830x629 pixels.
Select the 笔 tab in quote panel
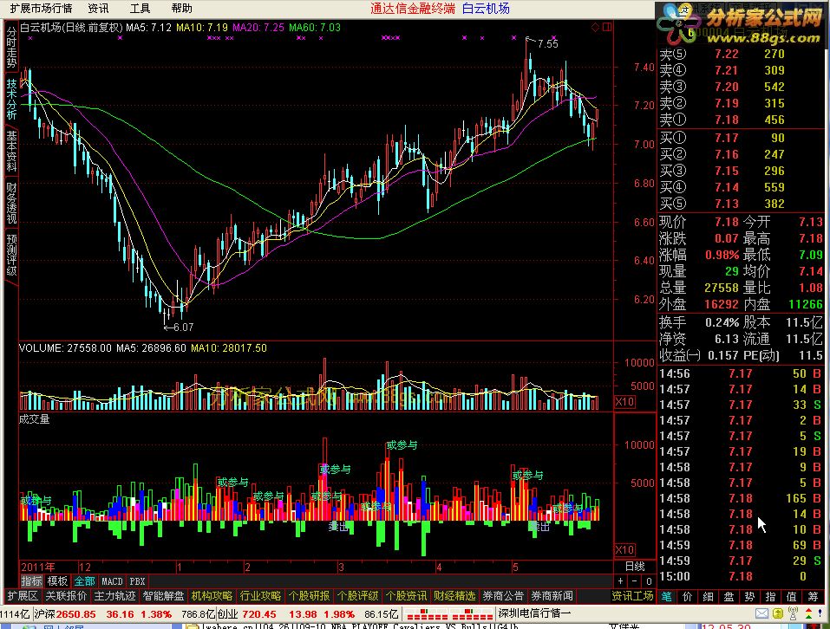pos(666,596)
